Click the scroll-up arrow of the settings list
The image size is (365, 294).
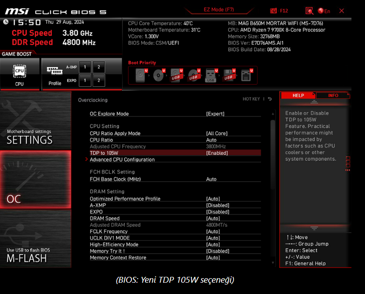click(x=273, y=114)
